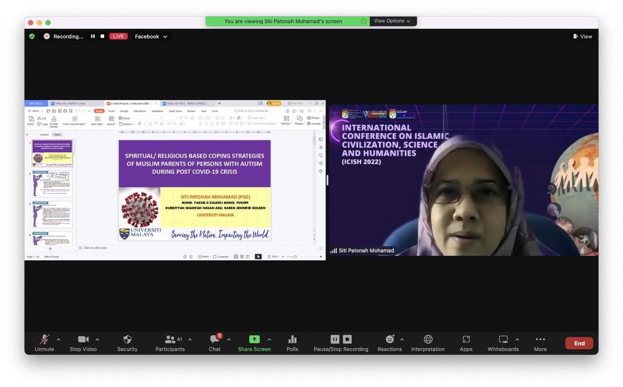The image size is (623, 387).
Task: Expand View Options dropdown
Action: (x=392, y=21)
